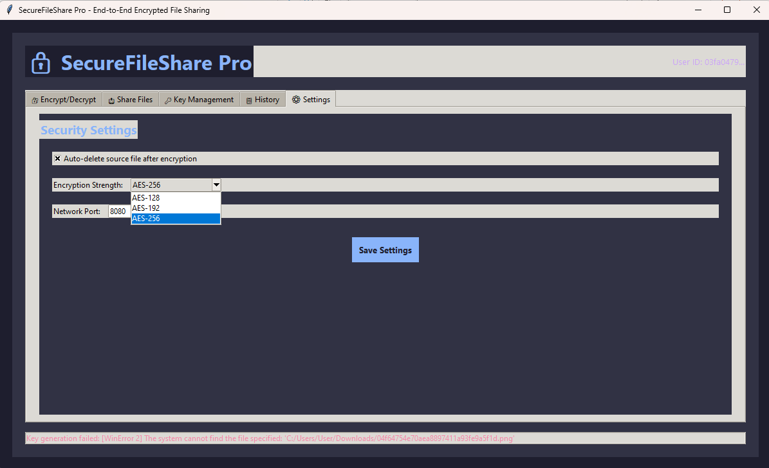This screenshot has width=769, height=468.
Task: Open the Key Management tab
Action: (199, 100)
